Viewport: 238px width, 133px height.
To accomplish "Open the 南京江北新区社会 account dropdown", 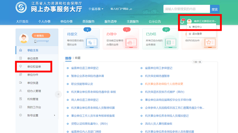I will coord(205,21).
